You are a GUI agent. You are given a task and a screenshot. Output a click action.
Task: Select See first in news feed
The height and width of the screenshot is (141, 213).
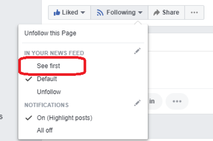point(48,66)
